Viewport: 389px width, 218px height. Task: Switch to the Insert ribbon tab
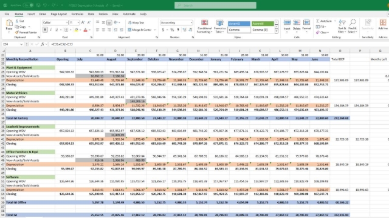pyautogui.click(x=31, y=14)
